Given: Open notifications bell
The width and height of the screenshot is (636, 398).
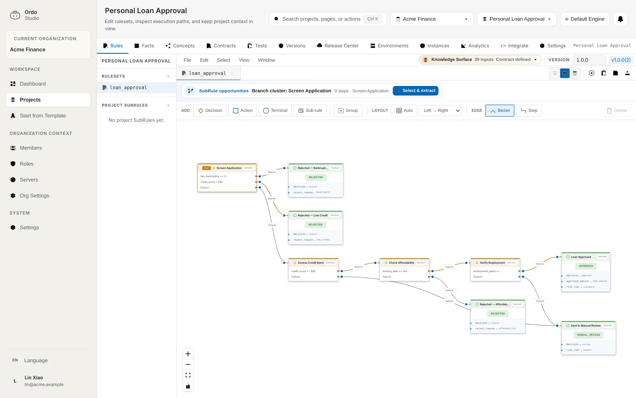Looking at the screenshot, I should (x=620, y=19).
